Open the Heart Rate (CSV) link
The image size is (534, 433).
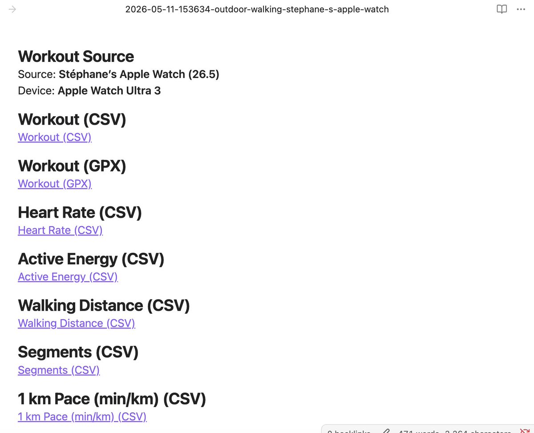coord(61,231)
